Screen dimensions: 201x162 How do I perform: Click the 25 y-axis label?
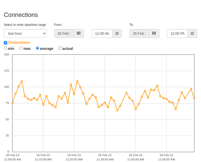coord(7,135)
